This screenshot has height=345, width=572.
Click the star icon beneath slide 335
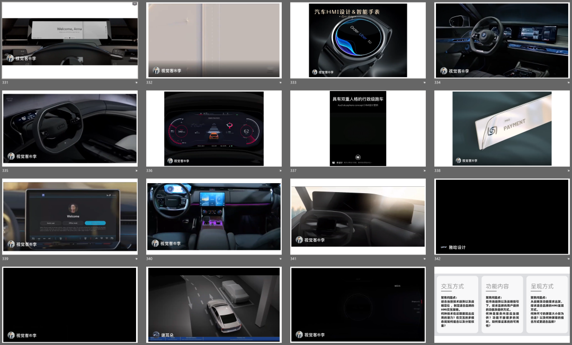click(x=136, y=170)
